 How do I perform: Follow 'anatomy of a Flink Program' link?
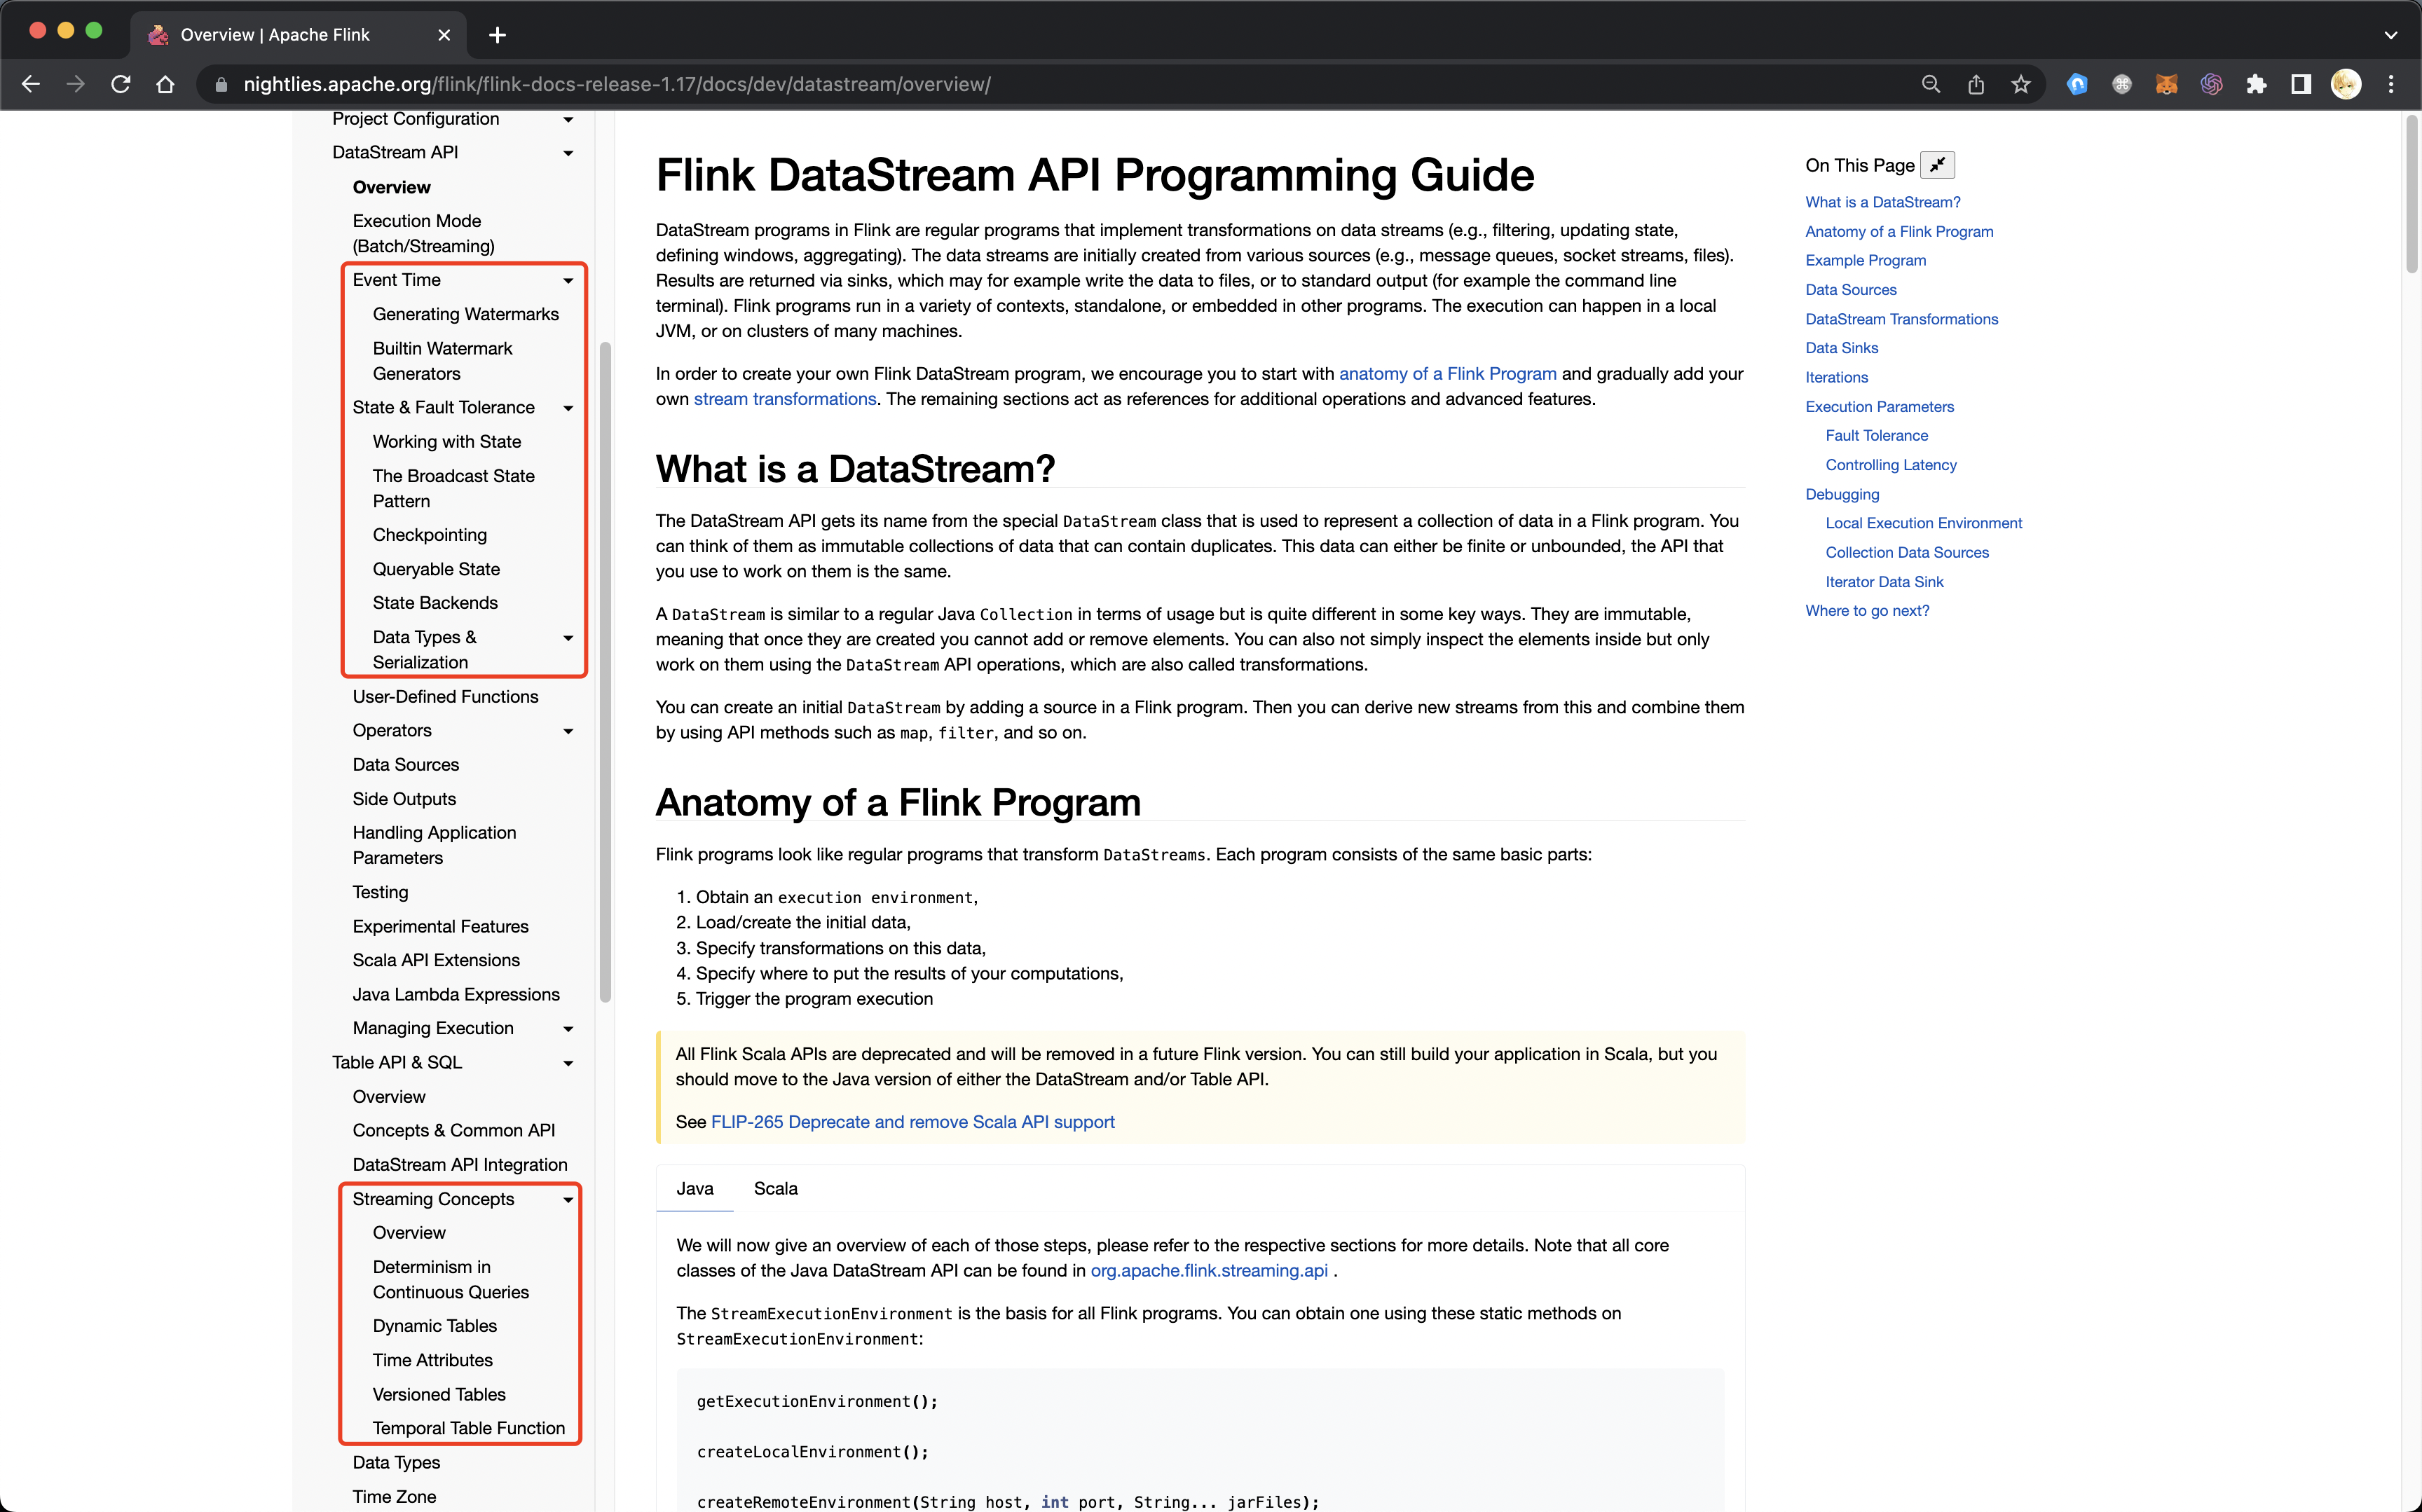tap(1447, 374)
